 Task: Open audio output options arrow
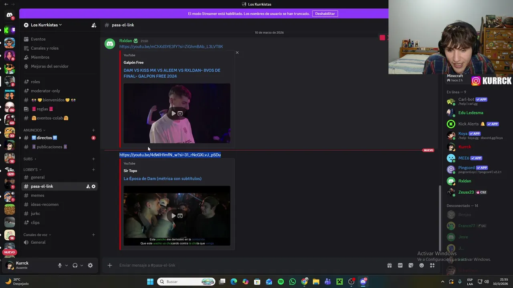click(82, 265)
